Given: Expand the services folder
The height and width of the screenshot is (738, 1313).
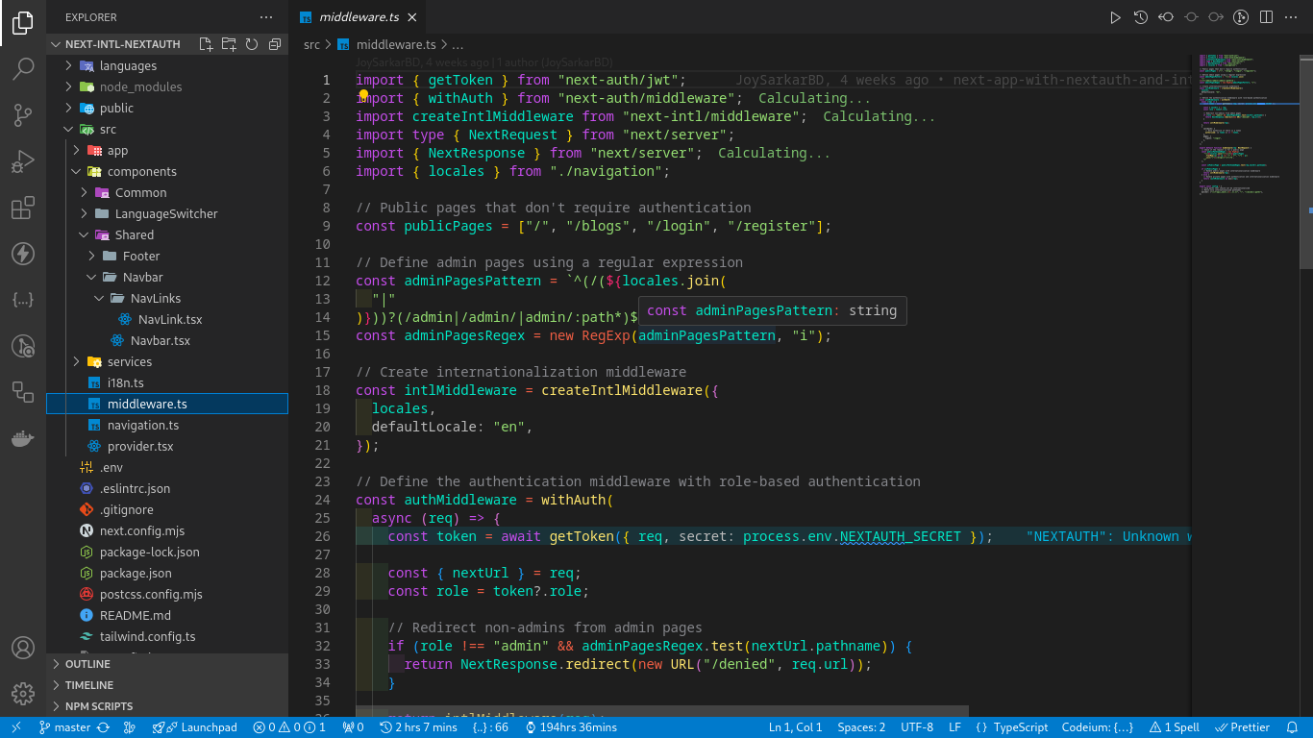Looking at the screenshot, I should (167, 361).
